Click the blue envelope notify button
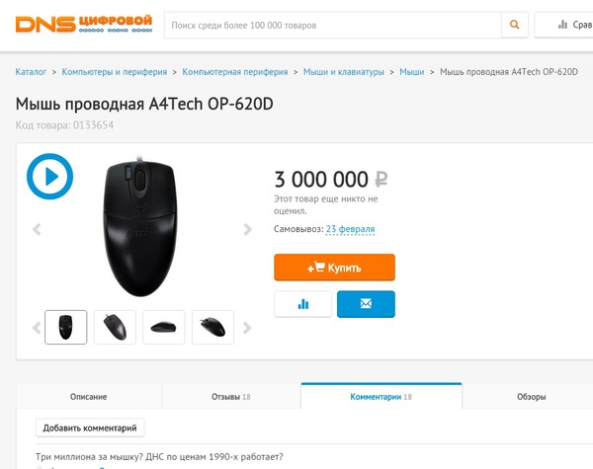593x469 pixels. click(366, 304)
